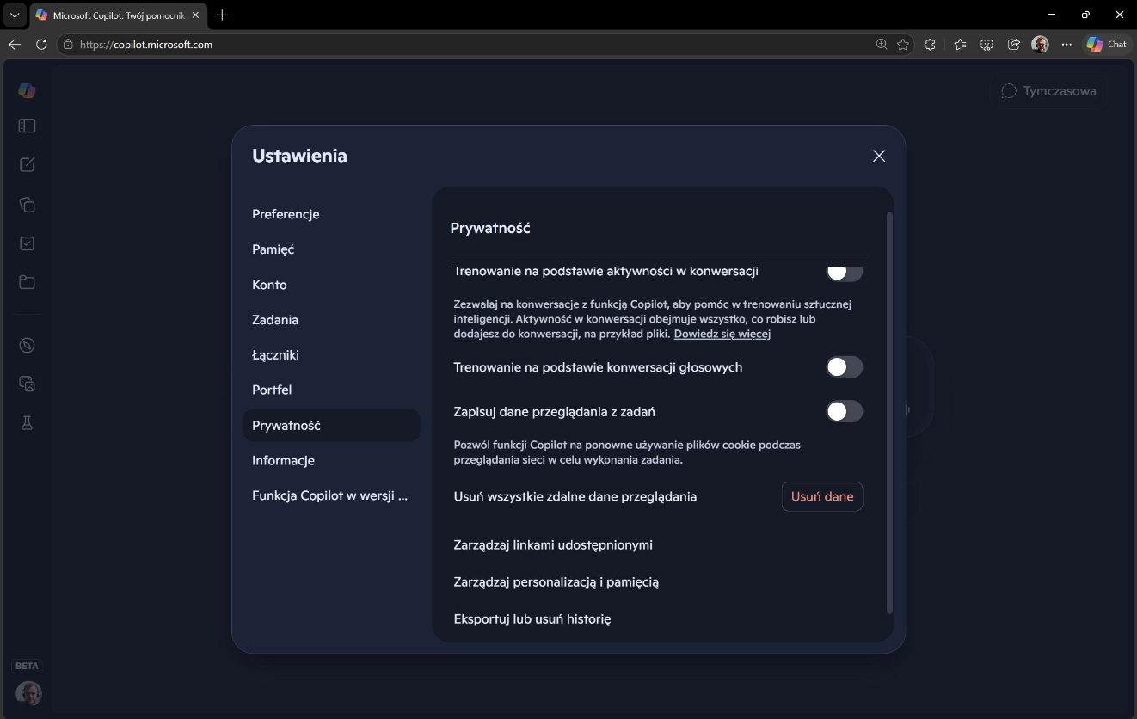
Task: Open the folder icon in the left sidebar
Action: [27, 282]
